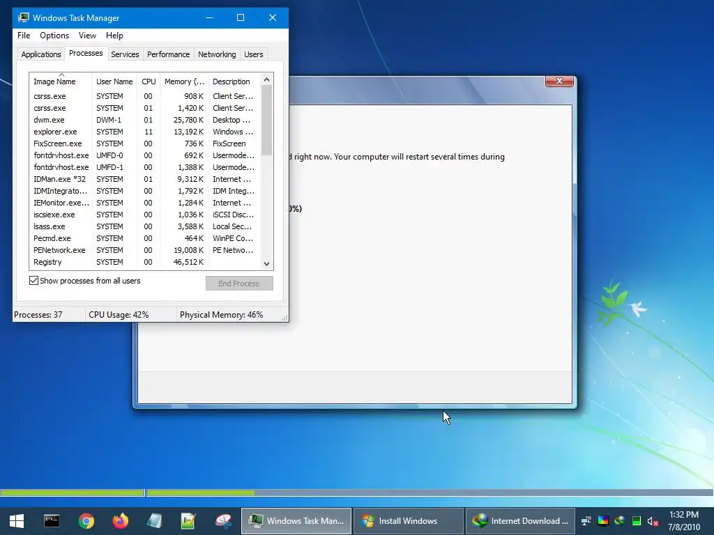
Task: Open the View menu in Task Manager
Action: (87, 36)
